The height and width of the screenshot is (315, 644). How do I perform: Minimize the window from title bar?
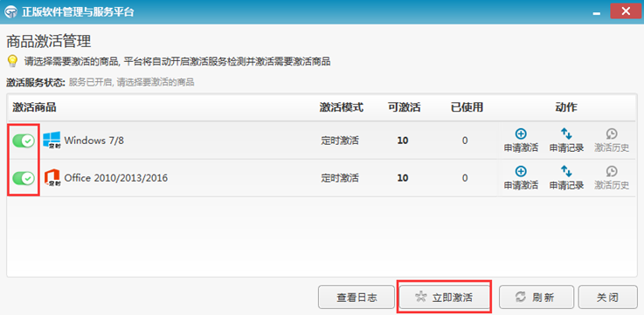[x=596, y=13]
